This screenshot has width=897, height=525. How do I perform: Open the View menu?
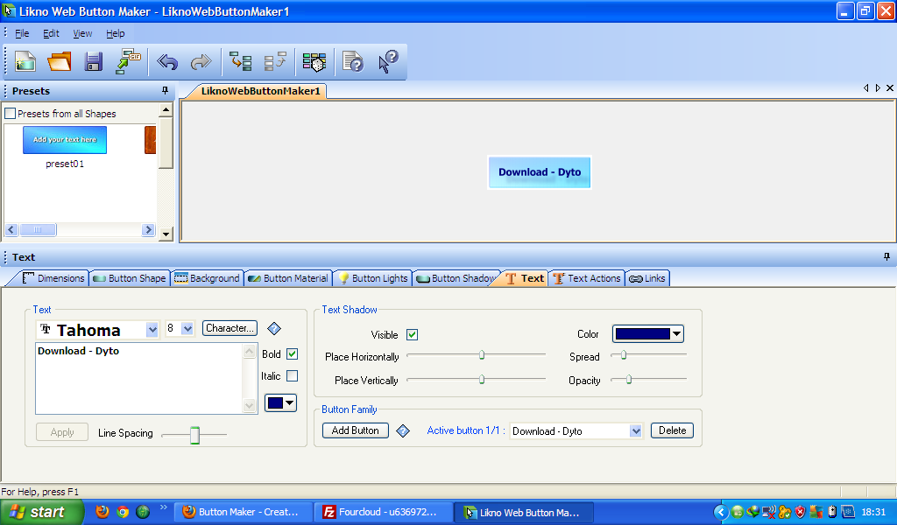82,33
